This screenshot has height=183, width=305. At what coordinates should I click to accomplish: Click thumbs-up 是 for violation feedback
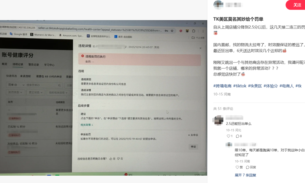112,159
